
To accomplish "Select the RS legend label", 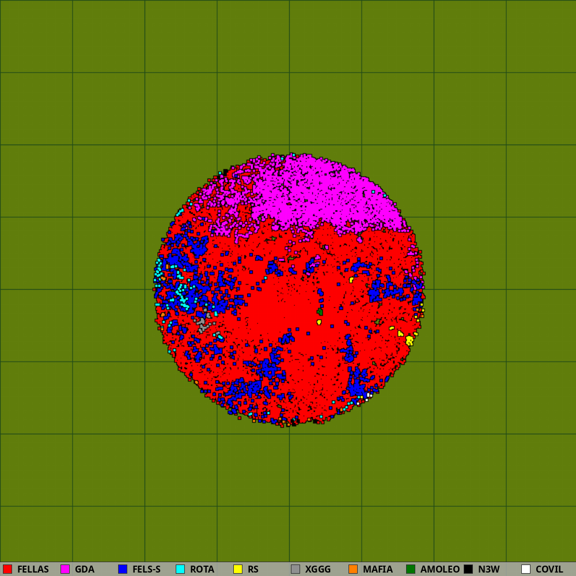I will [253, 569].
